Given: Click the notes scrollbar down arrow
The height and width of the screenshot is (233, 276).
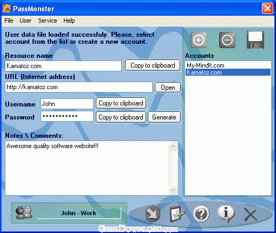Looking at the screenshot, I should click(x=173, y=190).
